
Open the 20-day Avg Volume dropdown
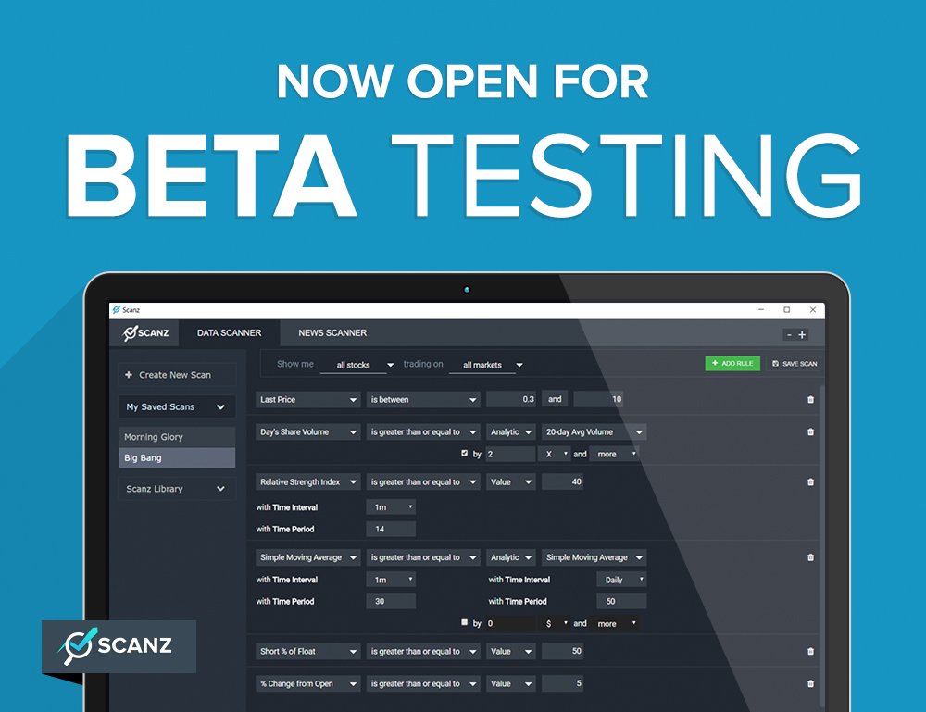[594, 432]
